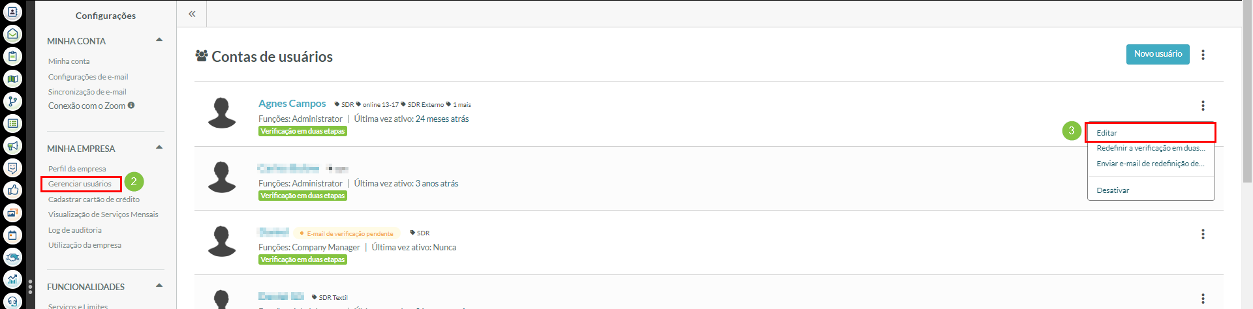Collapse the settings panel with double chevron
1253x309 pixels.
pyautogui.click(x=192, y=14)
